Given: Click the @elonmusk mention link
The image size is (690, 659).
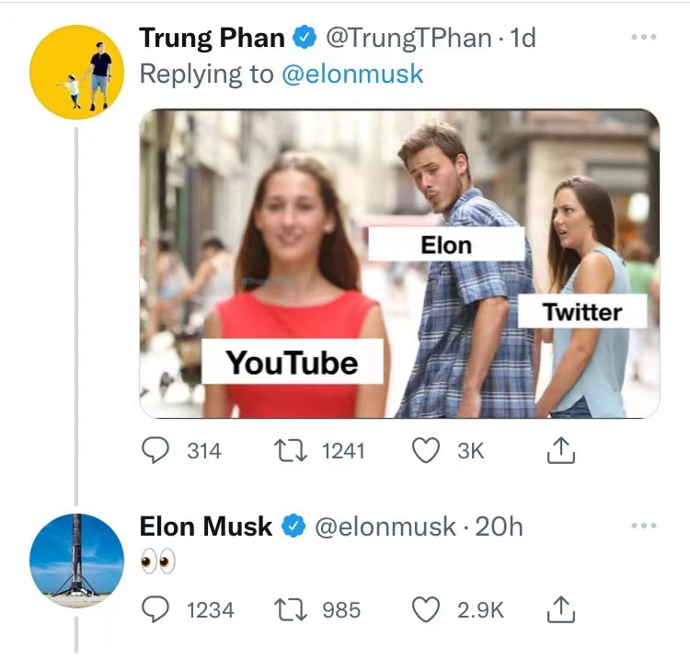Looking at the screenshot, I should click(352, 74).
